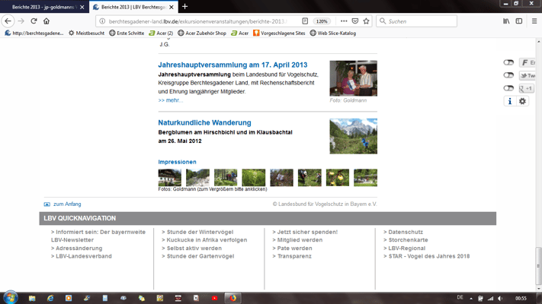
Task: Open a new browser tab
Action: click(184, 6)
